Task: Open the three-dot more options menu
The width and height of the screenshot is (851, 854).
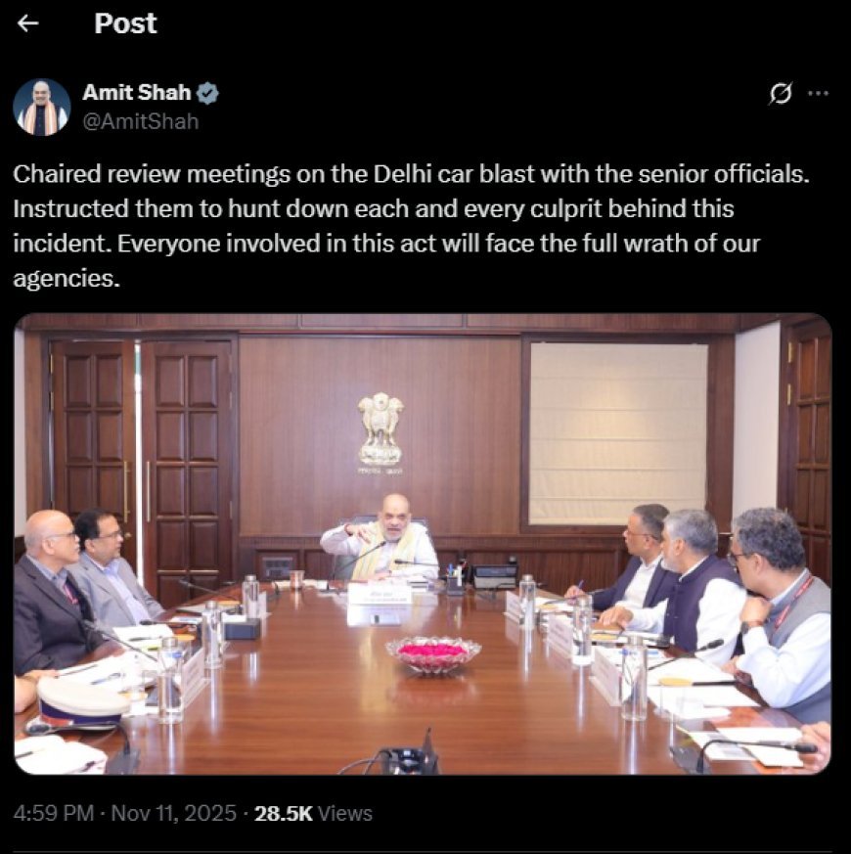Action: point(818,94)
